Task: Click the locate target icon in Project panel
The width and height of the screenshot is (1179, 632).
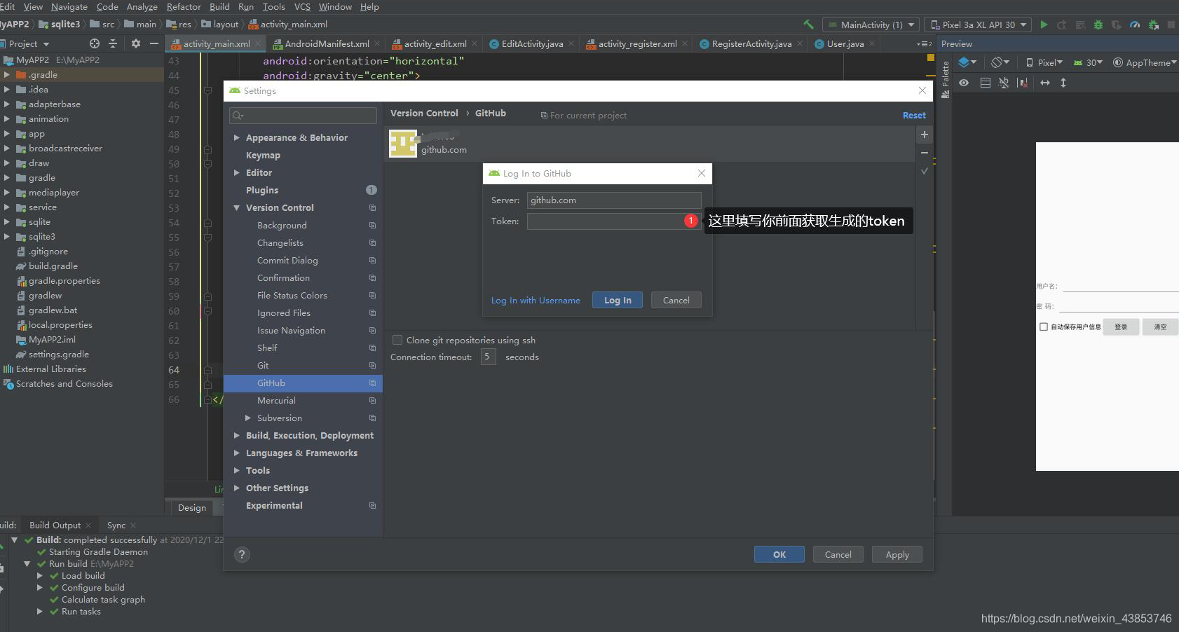Action: (95, 43)
